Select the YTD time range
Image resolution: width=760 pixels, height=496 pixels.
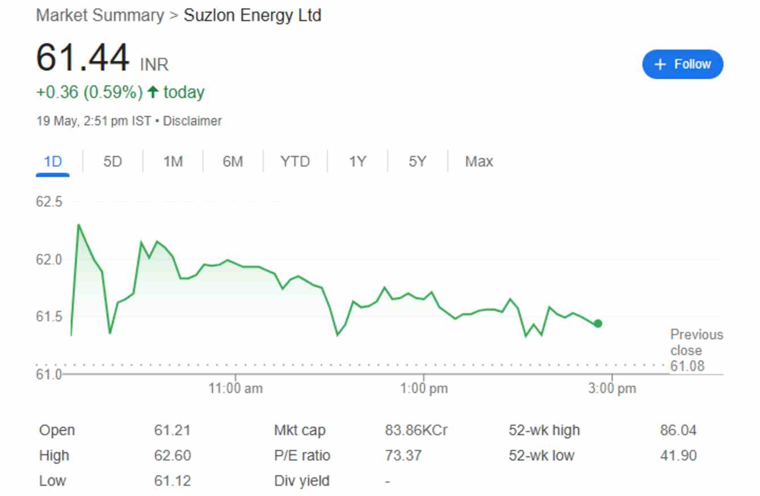[296, 161]
